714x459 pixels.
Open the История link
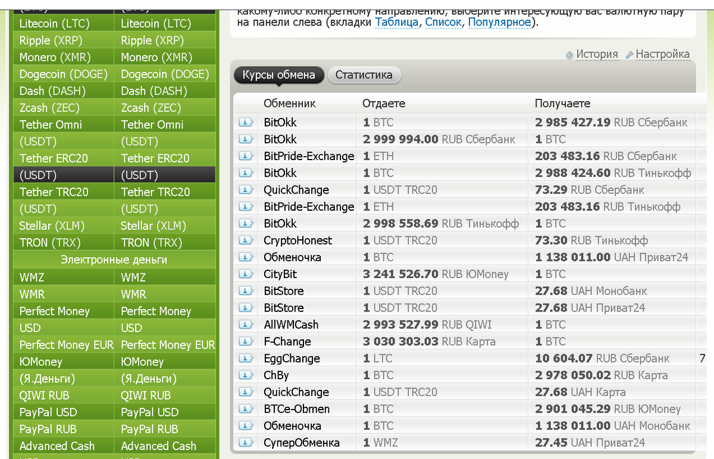point(597,54)
